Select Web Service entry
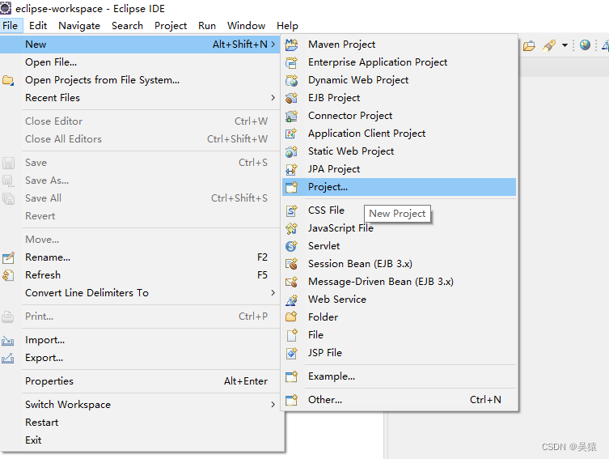 pos(400,300)
